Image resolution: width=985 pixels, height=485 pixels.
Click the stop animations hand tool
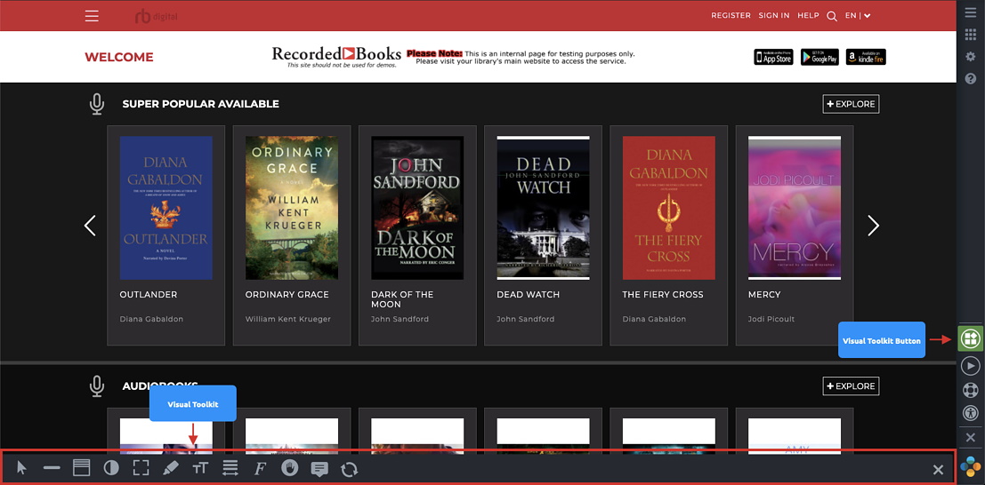pos(289,468)
